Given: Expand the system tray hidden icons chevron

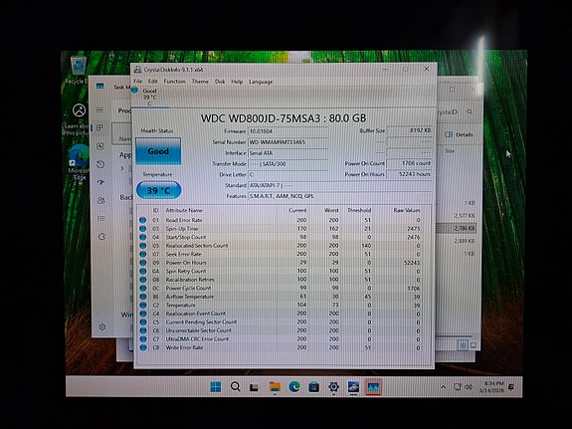Looking at the screenshot, I should [x=443, y=387].
